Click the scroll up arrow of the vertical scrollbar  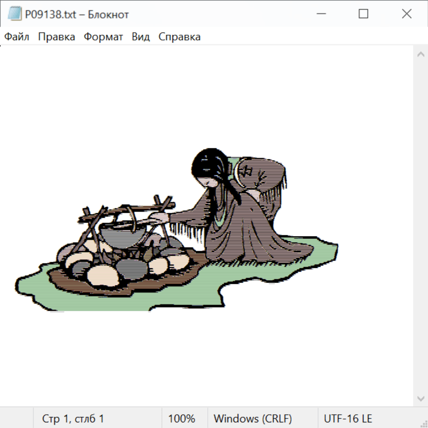tap(420, 55)
